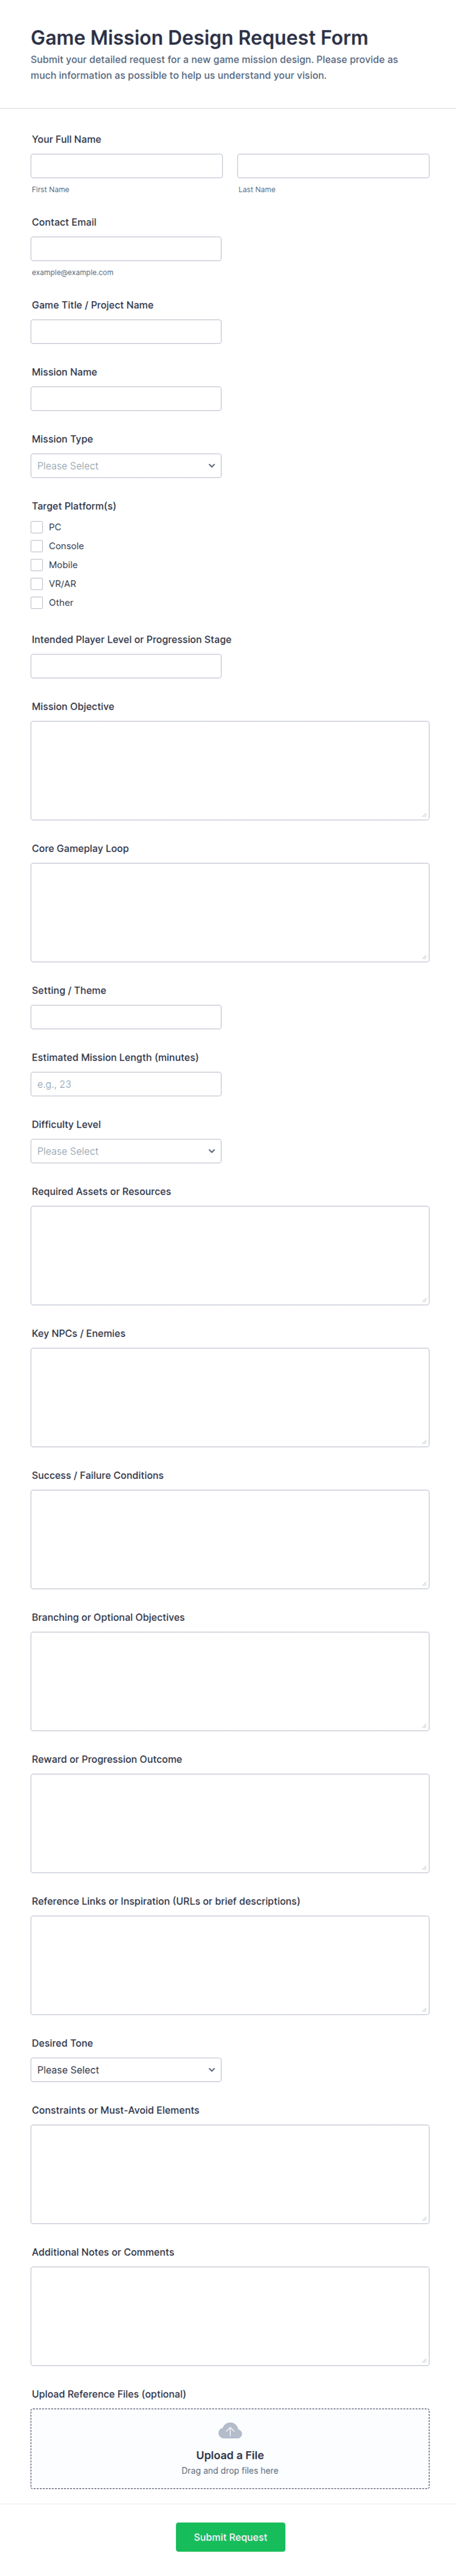The width and height of the screenshot is (456, 2576).
Task: Enable the VR/AR platform option
Action: tap(37, 584)
